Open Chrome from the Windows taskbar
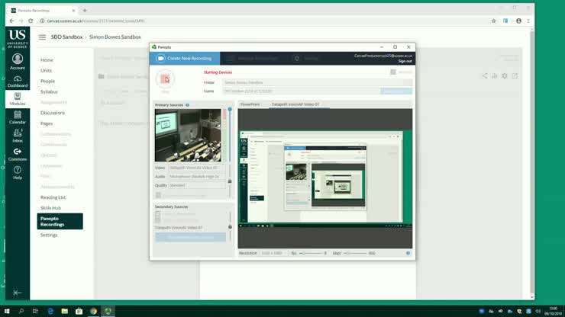The width and height of the screenshot is (565, 317). 93,311
